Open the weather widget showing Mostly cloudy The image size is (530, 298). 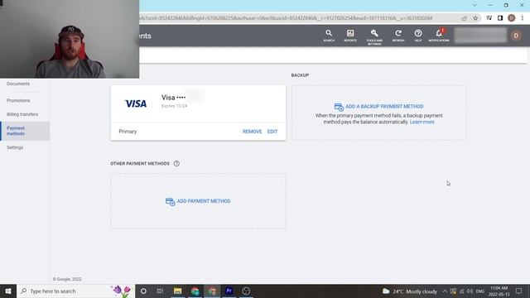pos(409,291)
